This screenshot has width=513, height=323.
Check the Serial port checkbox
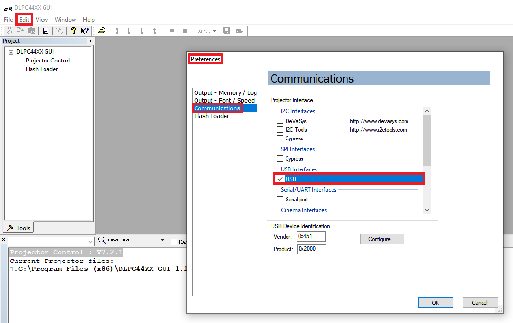(x=280, y=200)
